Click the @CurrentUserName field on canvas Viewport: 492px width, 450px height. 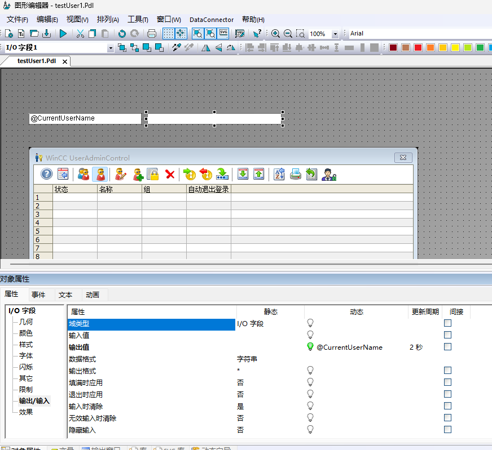click(85, 119)
